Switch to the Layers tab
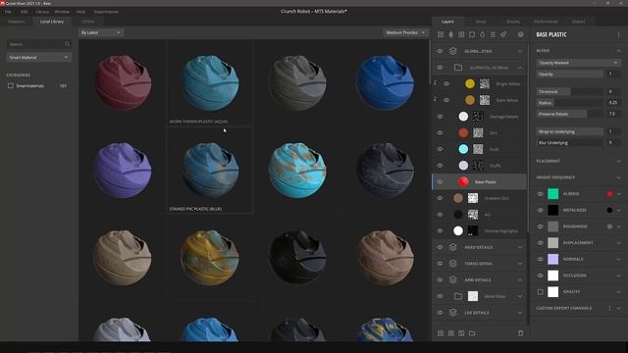Screen dimensions: 628x353 pyautogui.click(x=447, y=22)
